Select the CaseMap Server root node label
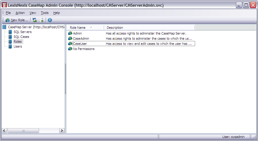Screen dimensions: 258x141 click(x=36, y=27)
